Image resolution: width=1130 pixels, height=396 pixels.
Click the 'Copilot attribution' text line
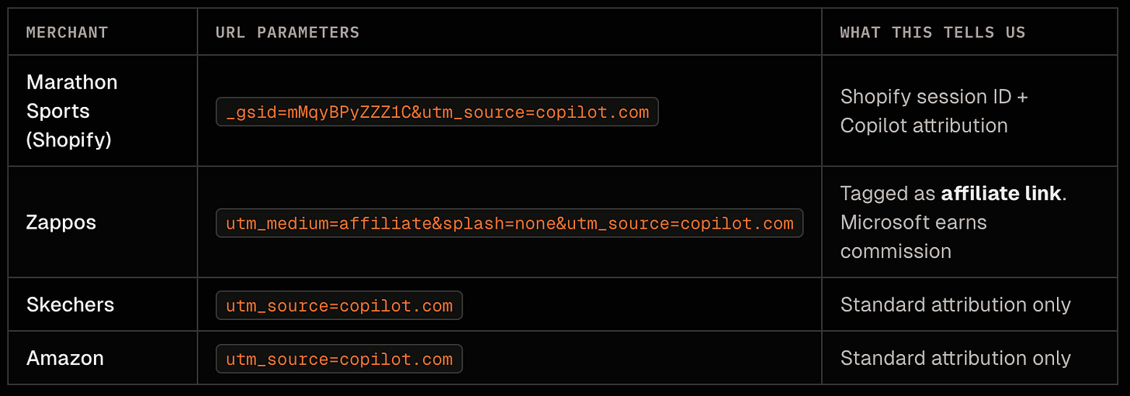click(924, 126)
